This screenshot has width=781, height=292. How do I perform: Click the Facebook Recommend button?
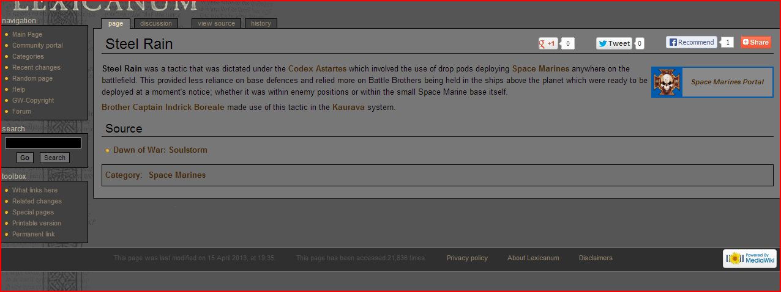(x=692, y=42)
